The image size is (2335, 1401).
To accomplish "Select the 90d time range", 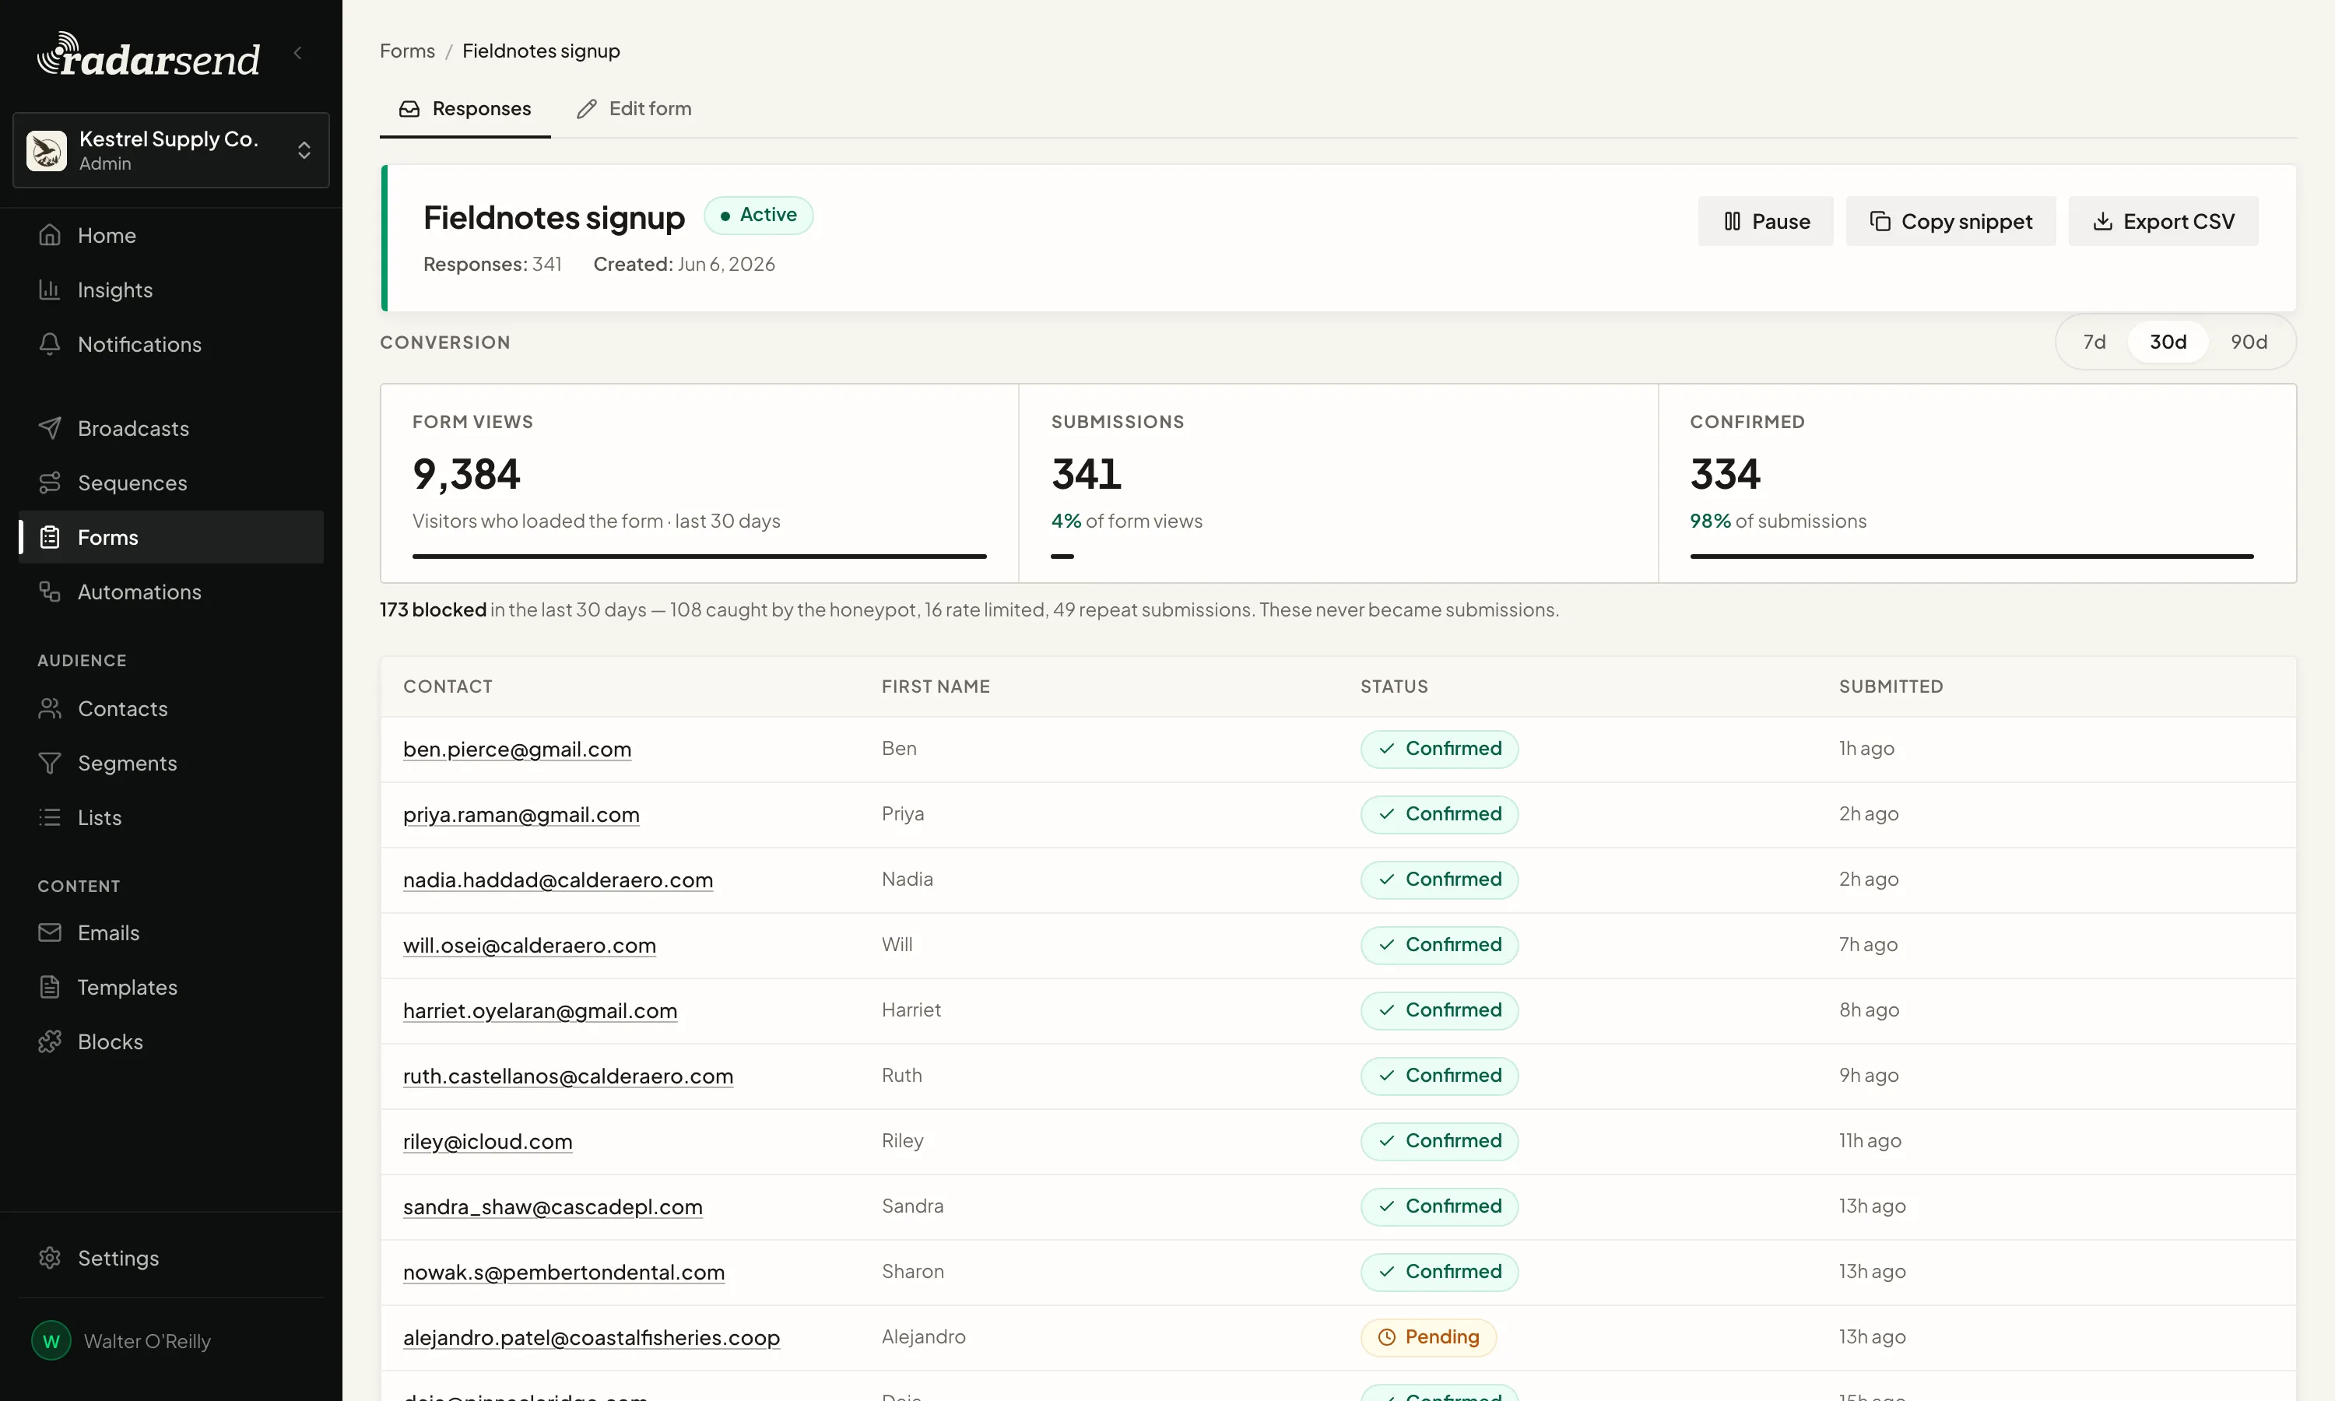I will tap(2248, 342).
